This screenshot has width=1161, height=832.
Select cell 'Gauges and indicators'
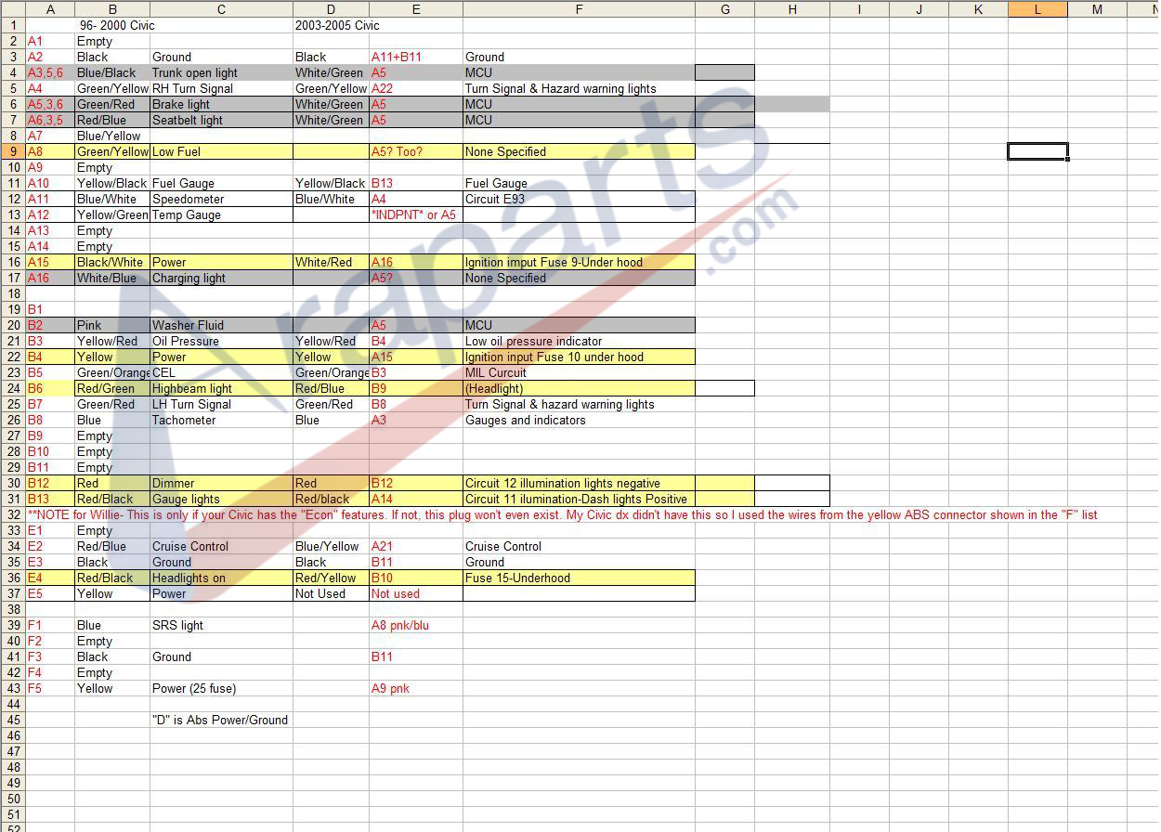click(579, 420)
